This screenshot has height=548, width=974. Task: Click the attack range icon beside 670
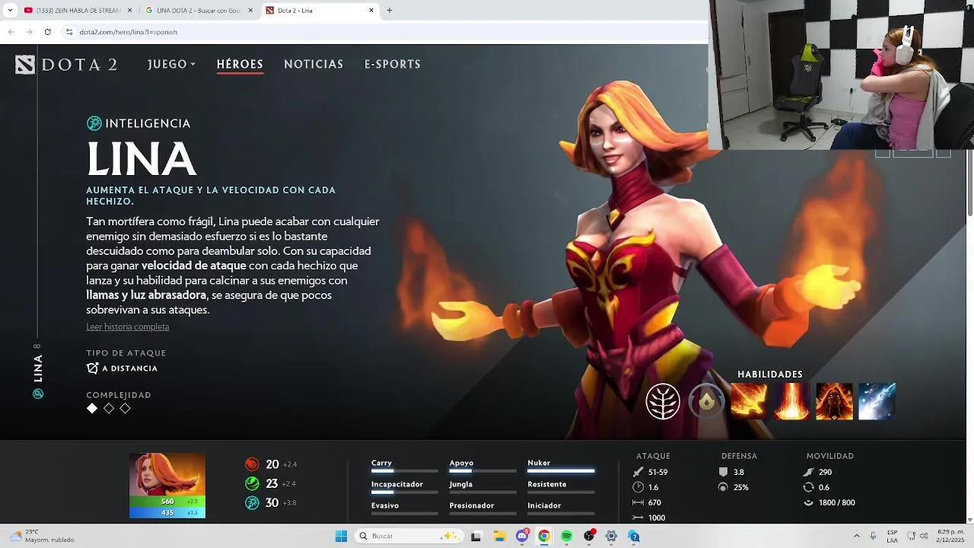pyautogui.click(x=638, y=502)
